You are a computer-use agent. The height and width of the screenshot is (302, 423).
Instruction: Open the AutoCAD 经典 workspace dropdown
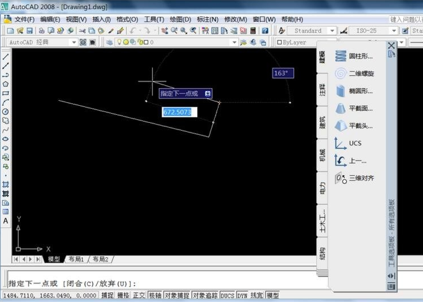pos(74,42)
